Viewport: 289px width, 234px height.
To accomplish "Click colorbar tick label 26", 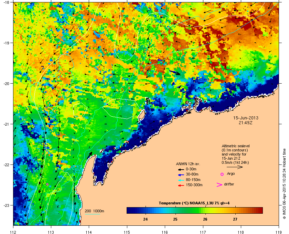I will coord(205,219).
